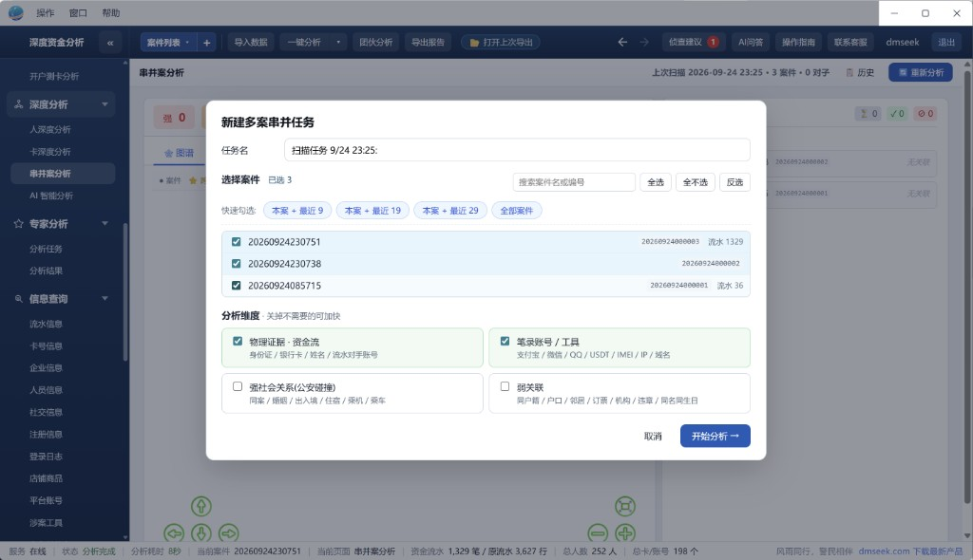Click the red notification badge on 侦查建议
973x560 pixels.
pyautogui.click(x=713, y=42)
